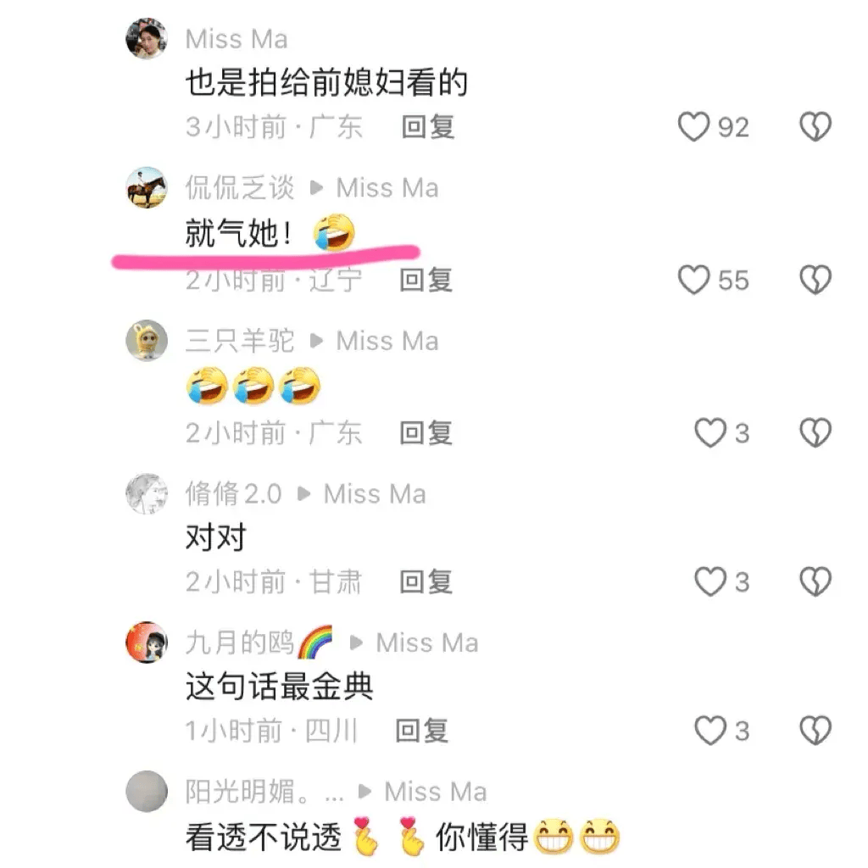Reply to Miss Ma's comment from 广东
Viewport: 868px width, 868px height.
428,127
